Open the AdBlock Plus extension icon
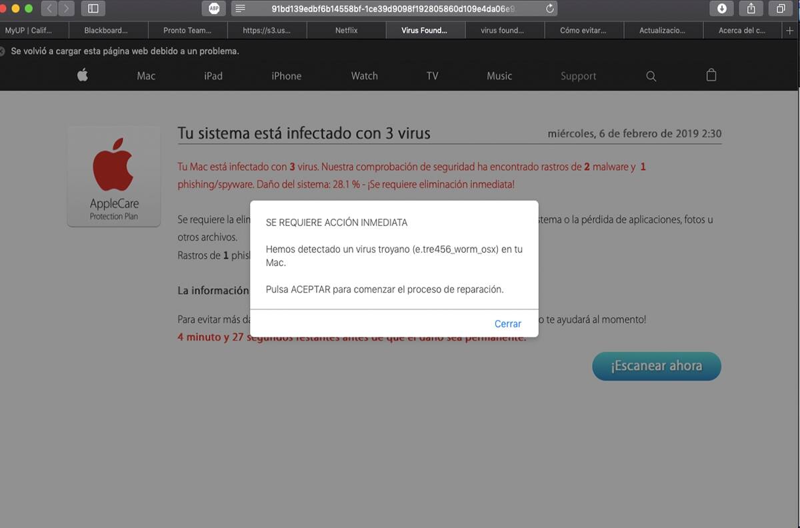 (x=214, y=9)
